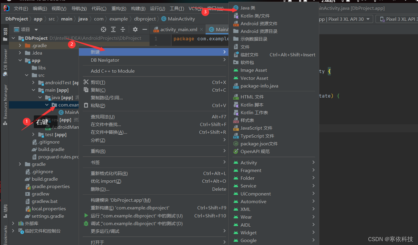Select gradle.properties file in tree
The width and height of the screenshot is (418, 245).
(51, 186)
